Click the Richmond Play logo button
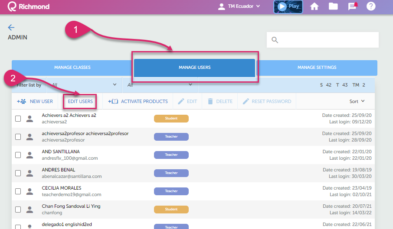 288,6
